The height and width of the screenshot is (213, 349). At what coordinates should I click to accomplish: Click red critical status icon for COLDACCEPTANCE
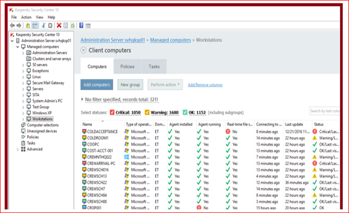[x=315, y=131]
